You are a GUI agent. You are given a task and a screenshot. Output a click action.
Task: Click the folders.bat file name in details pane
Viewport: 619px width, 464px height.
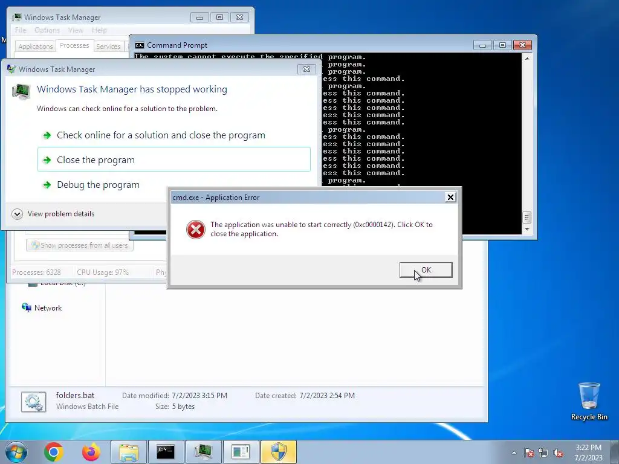point(75,395)
